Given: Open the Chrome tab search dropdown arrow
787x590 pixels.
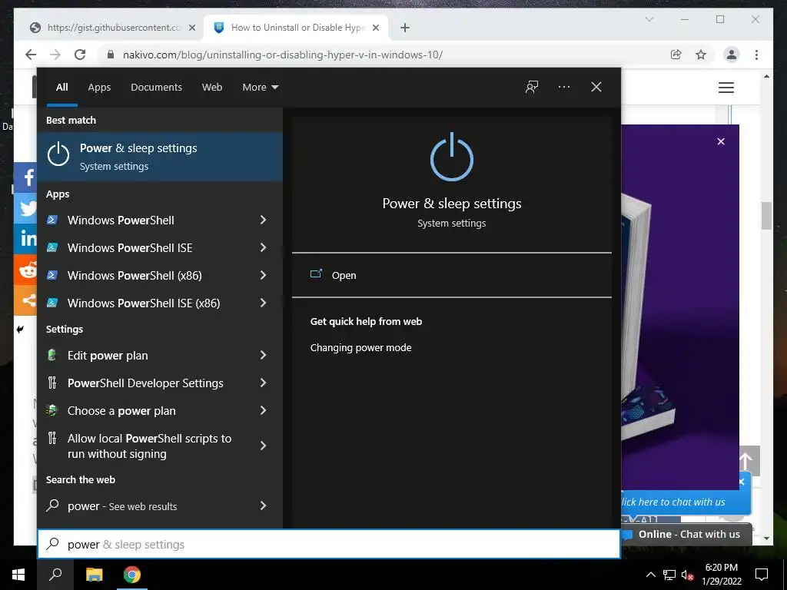Looking at the screenshot, I should (649, 19).
